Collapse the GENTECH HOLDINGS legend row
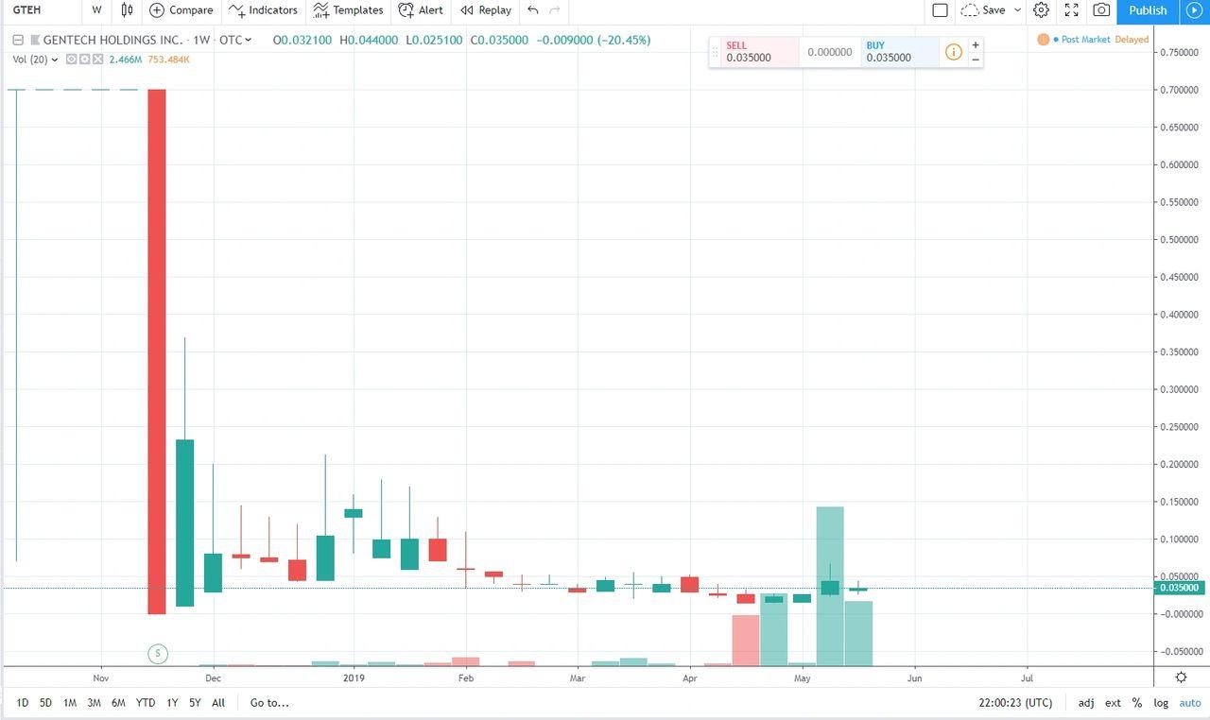This screenshot has width=1210, height=720. point(17,41)
